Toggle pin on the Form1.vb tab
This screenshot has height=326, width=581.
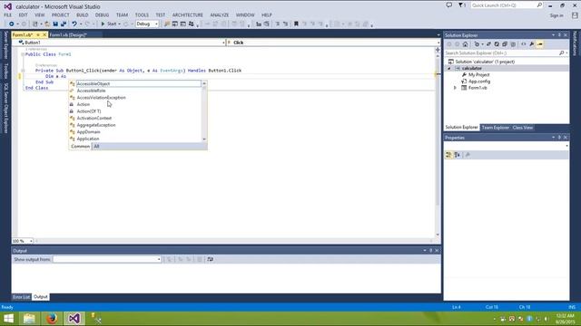(38, 34)
